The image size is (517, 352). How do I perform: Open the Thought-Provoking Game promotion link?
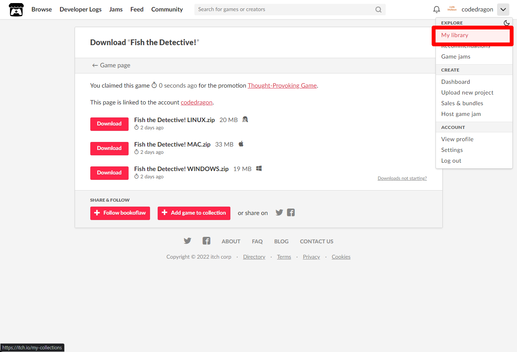pyautogui.click(x=282, y=86)
